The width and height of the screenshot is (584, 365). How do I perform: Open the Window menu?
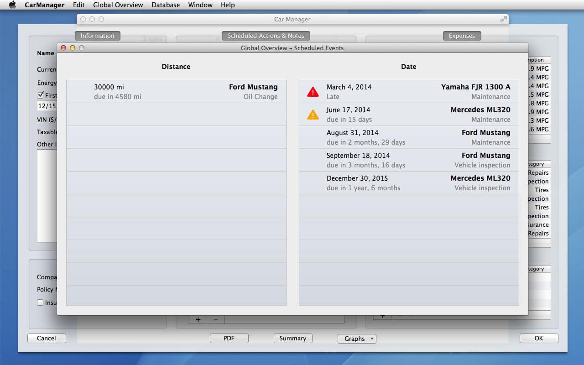(x=200, y=5)
